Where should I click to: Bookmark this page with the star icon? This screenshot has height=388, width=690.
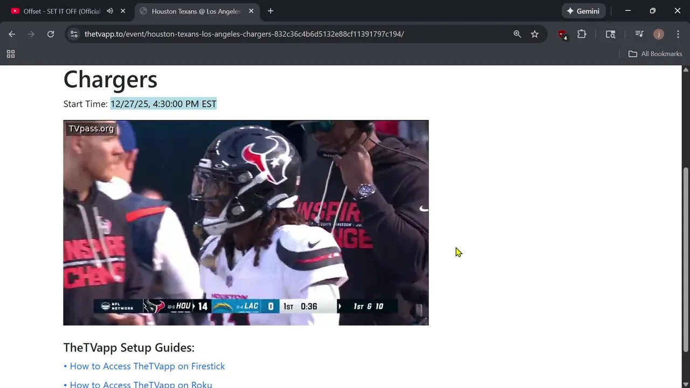coord(535,34)
